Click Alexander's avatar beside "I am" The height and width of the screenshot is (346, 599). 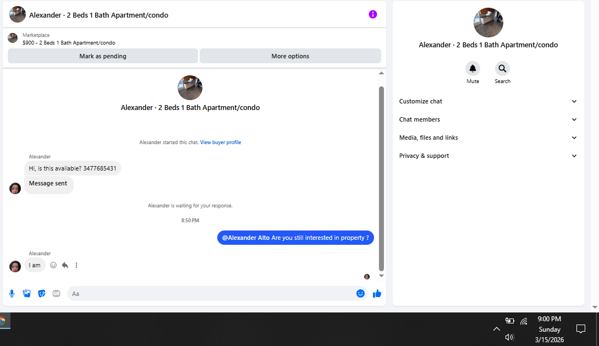pos(15,266)
